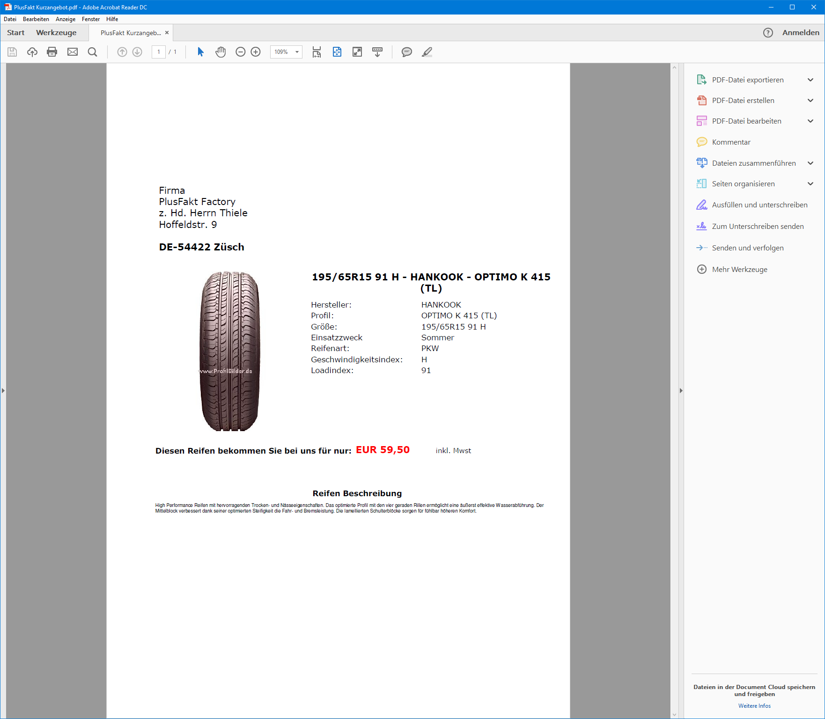Image resolution: width=825 pixels, height=719 pixels.
Task: Click the vertical scrollbar up arrow
Action: (x=674, y=67)
